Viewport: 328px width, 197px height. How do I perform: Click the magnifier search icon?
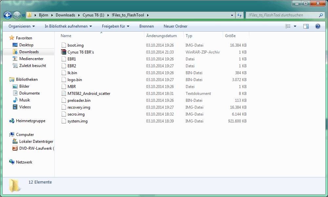point(321,15)
